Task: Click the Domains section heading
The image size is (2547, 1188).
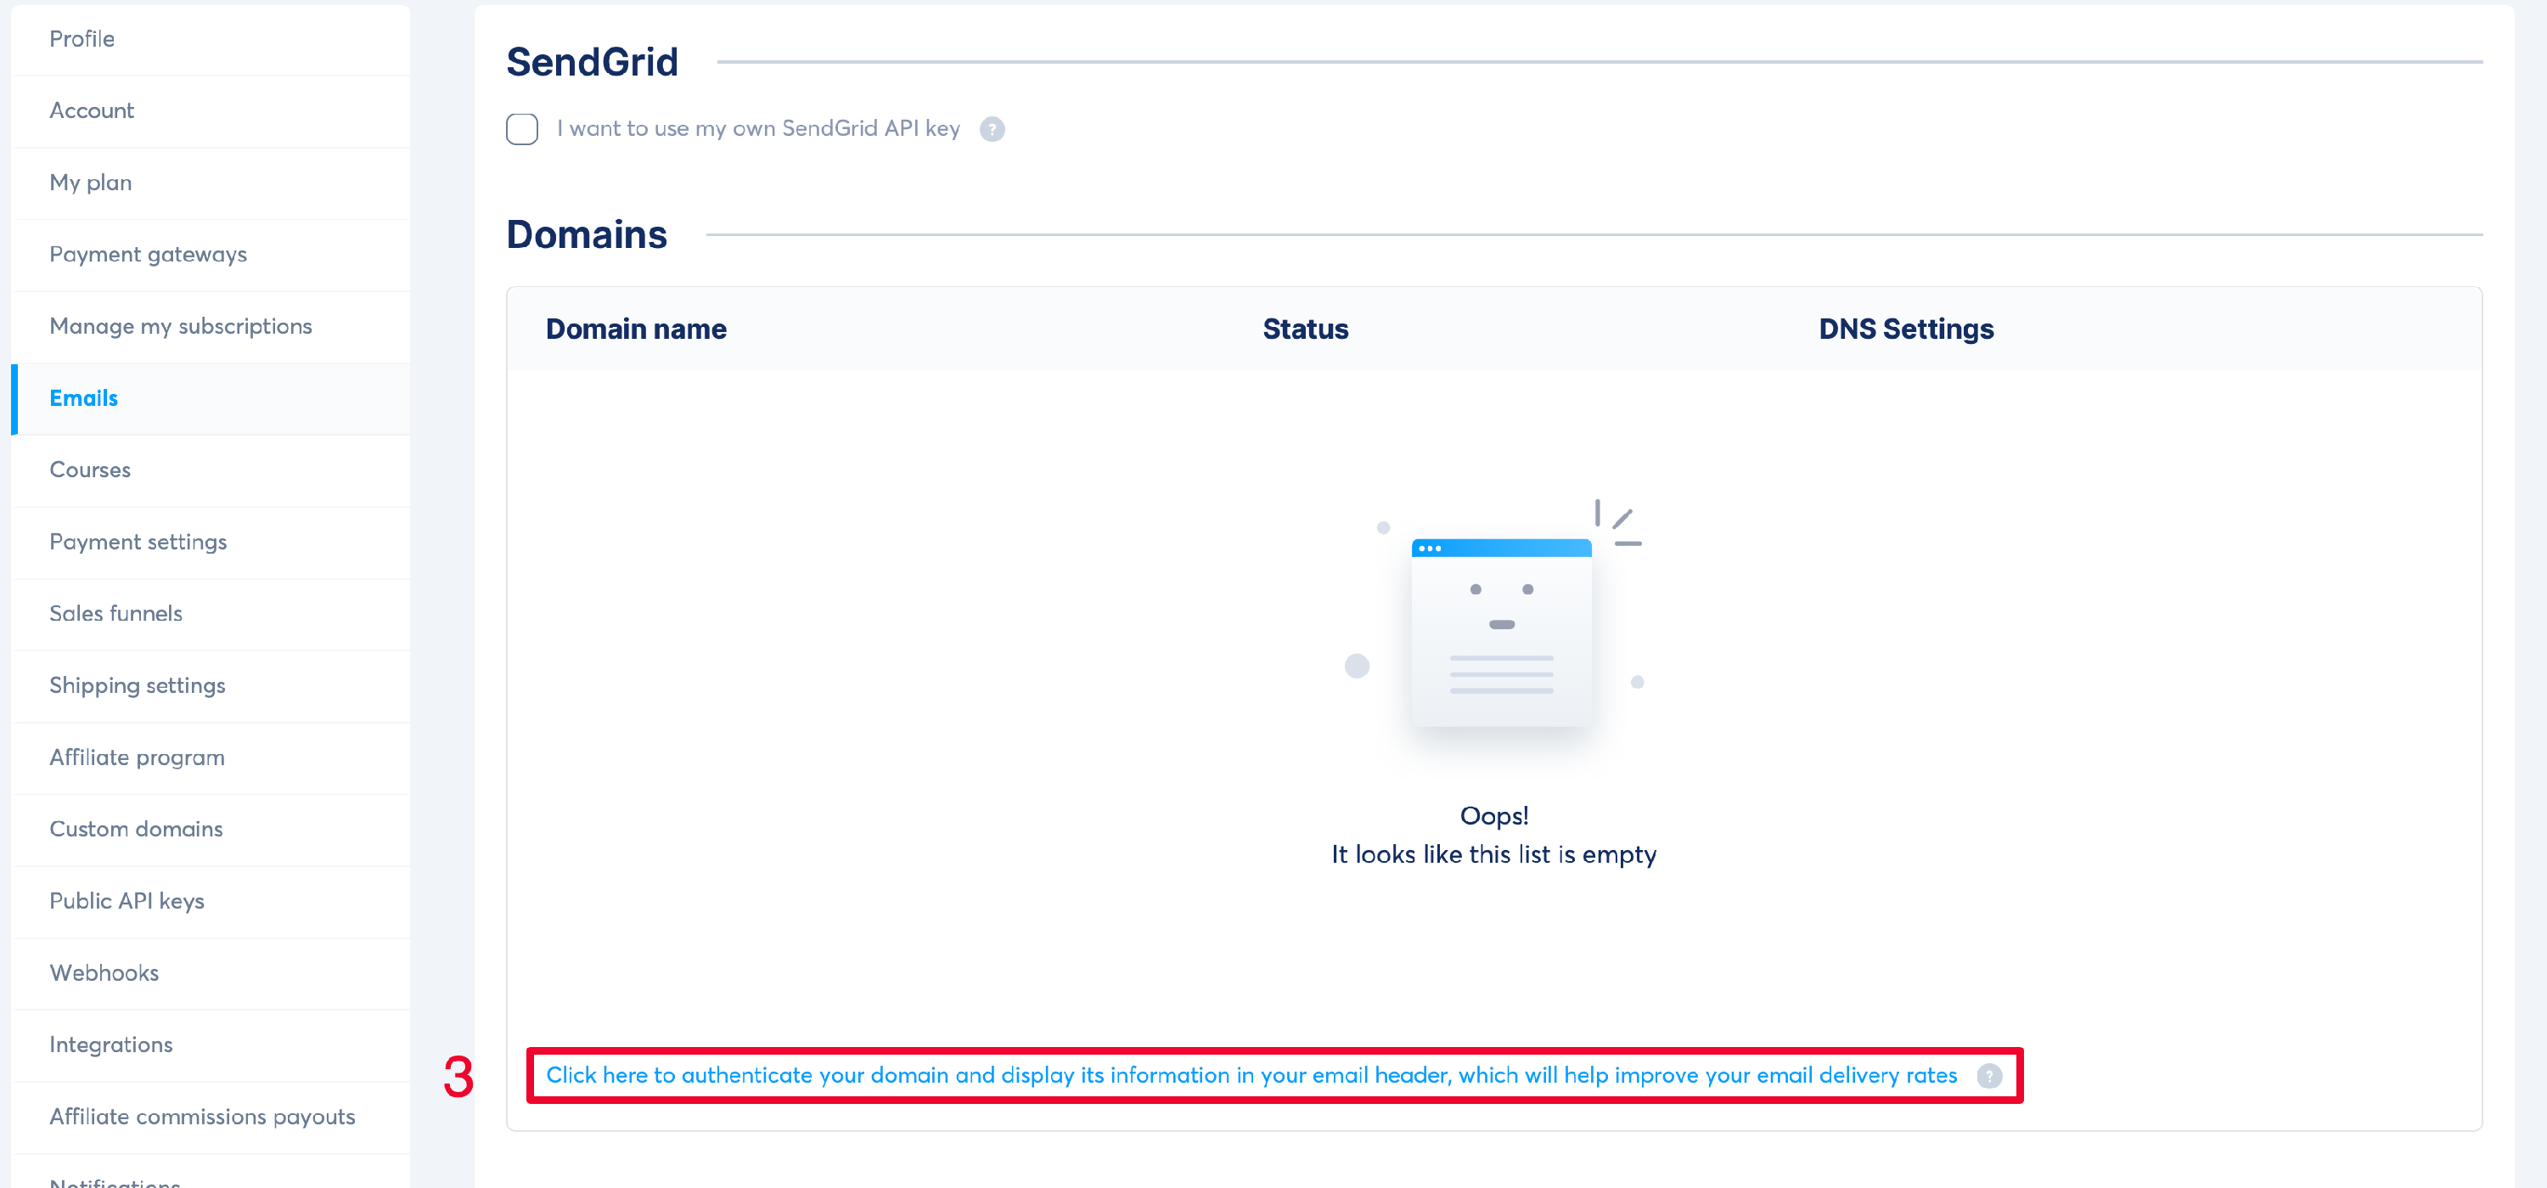Action: tap(587, 234)
